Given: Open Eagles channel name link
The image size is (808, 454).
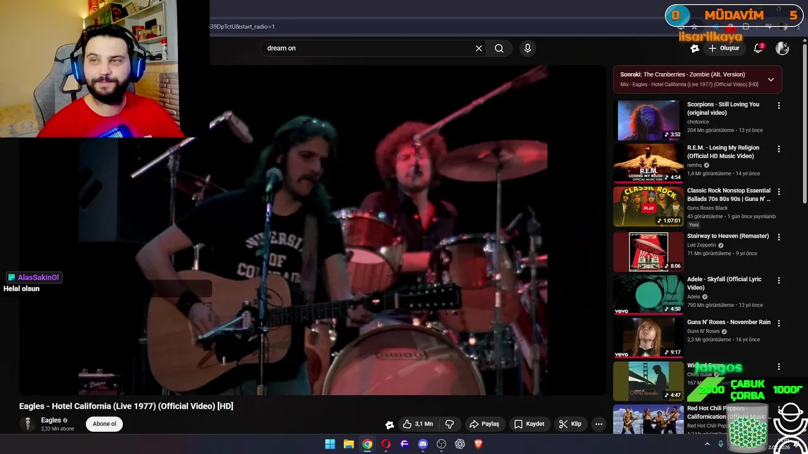Looking at the screenshot, I should 51,420.
